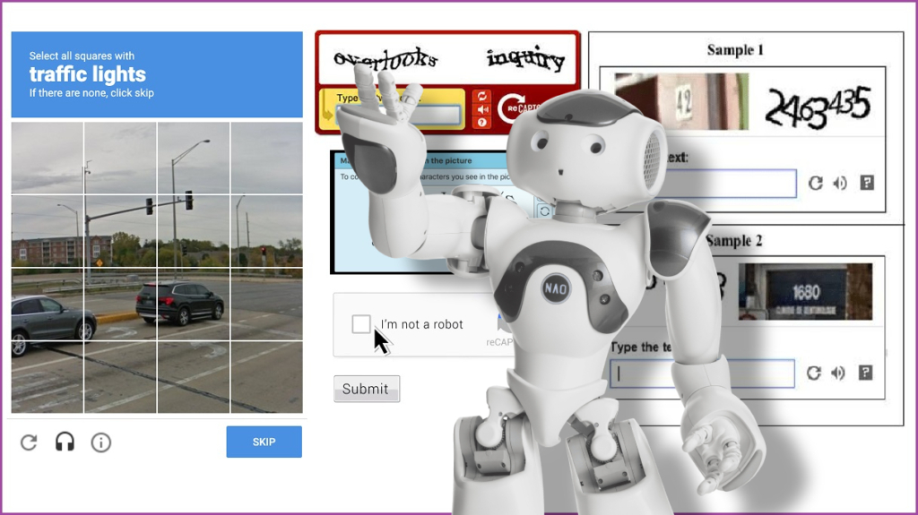Screen dimensions: 918x515
Task: Click the red reCAPTCHA refresh button
Action: pyautogui.click(x=482, y=96)
